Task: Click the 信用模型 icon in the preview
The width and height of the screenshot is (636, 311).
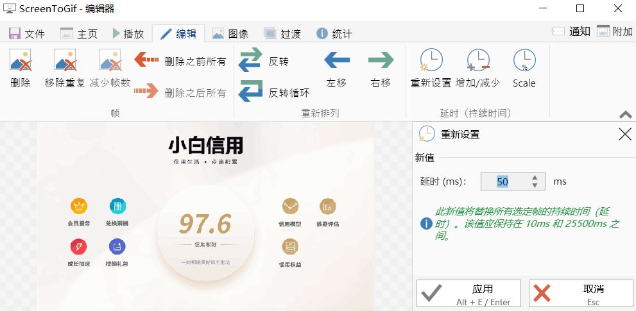Action: [x=291, y=206]
